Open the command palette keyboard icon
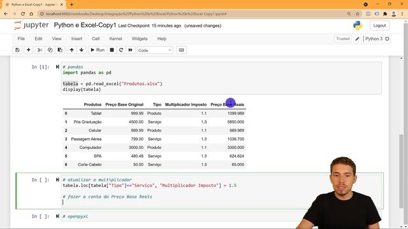Screen dimensions: 408x229 [x=181, y=50]
